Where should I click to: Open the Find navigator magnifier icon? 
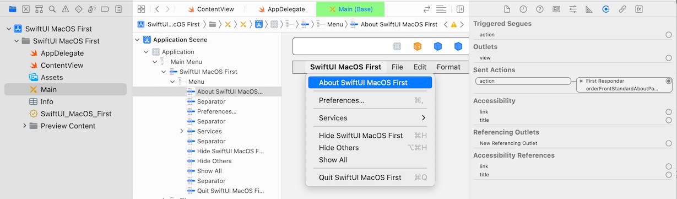(52, 9)
